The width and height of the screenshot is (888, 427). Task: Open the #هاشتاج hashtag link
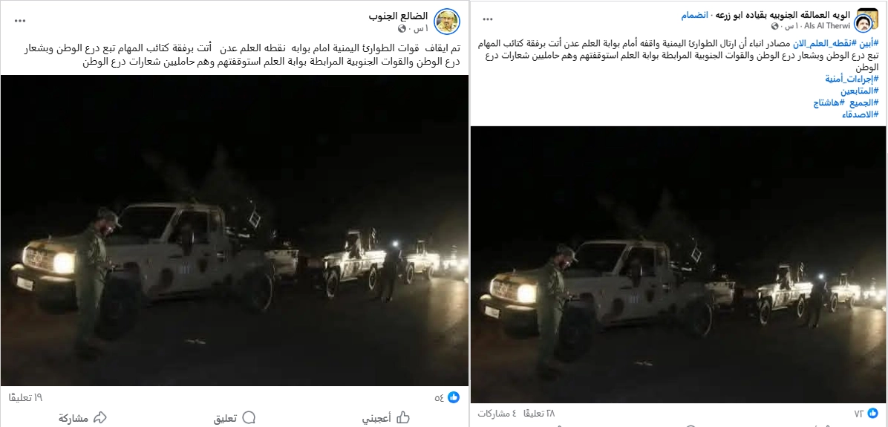(x=829, y=103)
